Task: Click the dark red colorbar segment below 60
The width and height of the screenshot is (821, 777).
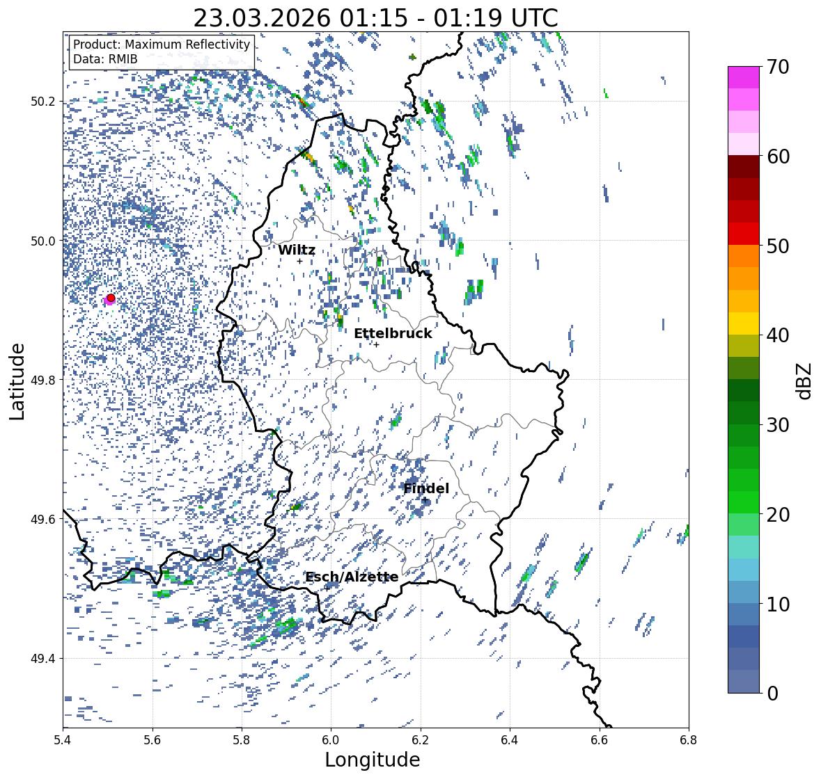Action: tap(744, 167)
